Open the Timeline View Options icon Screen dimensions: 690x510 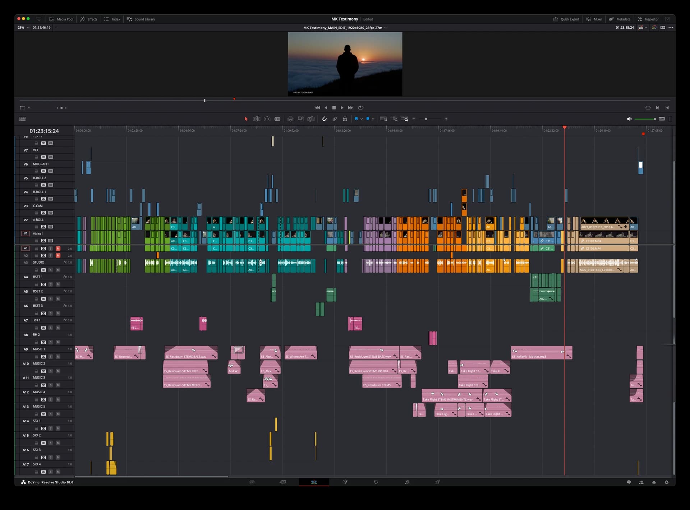[22, 119]
